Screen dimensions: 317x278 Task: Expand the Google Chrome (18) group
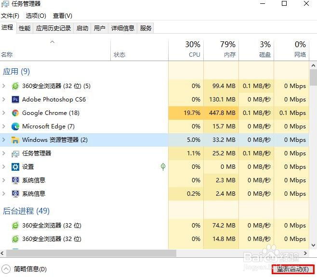pyautogui.click(x=4, y=113)
